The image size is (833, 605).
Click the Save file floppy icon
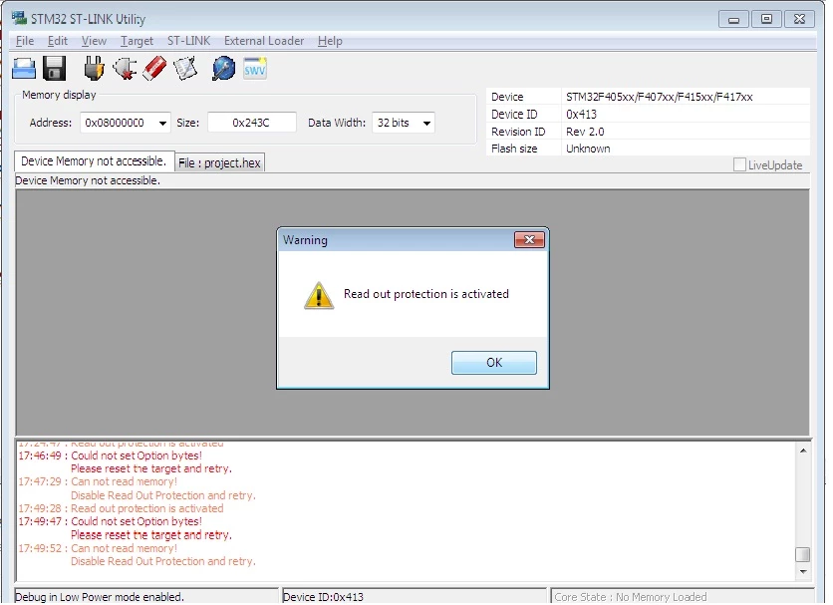pos(54,69)
